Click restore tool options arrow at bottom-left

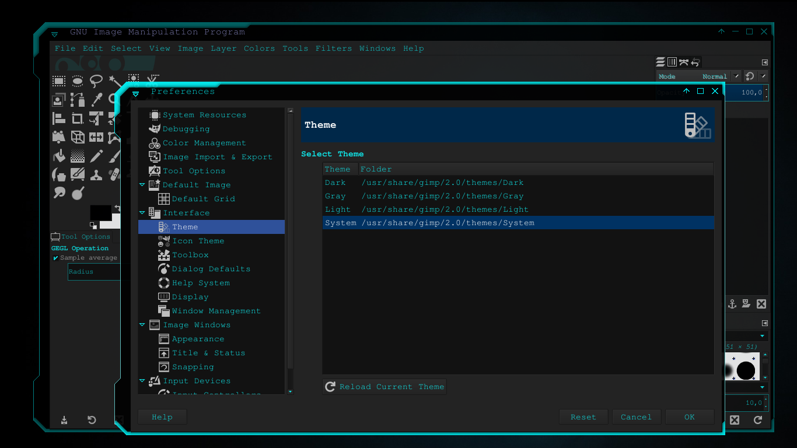tap(92, 420)
